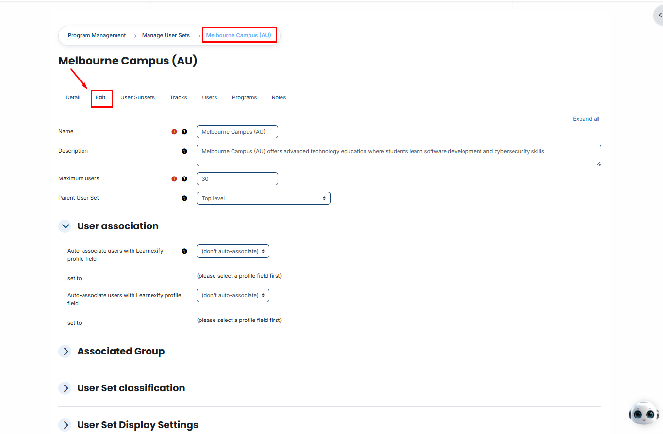Screen dimensions: 663x434
Task: Click the Melbourne Campus (AU) breadcrumb link
Action: tap(239, 35)
